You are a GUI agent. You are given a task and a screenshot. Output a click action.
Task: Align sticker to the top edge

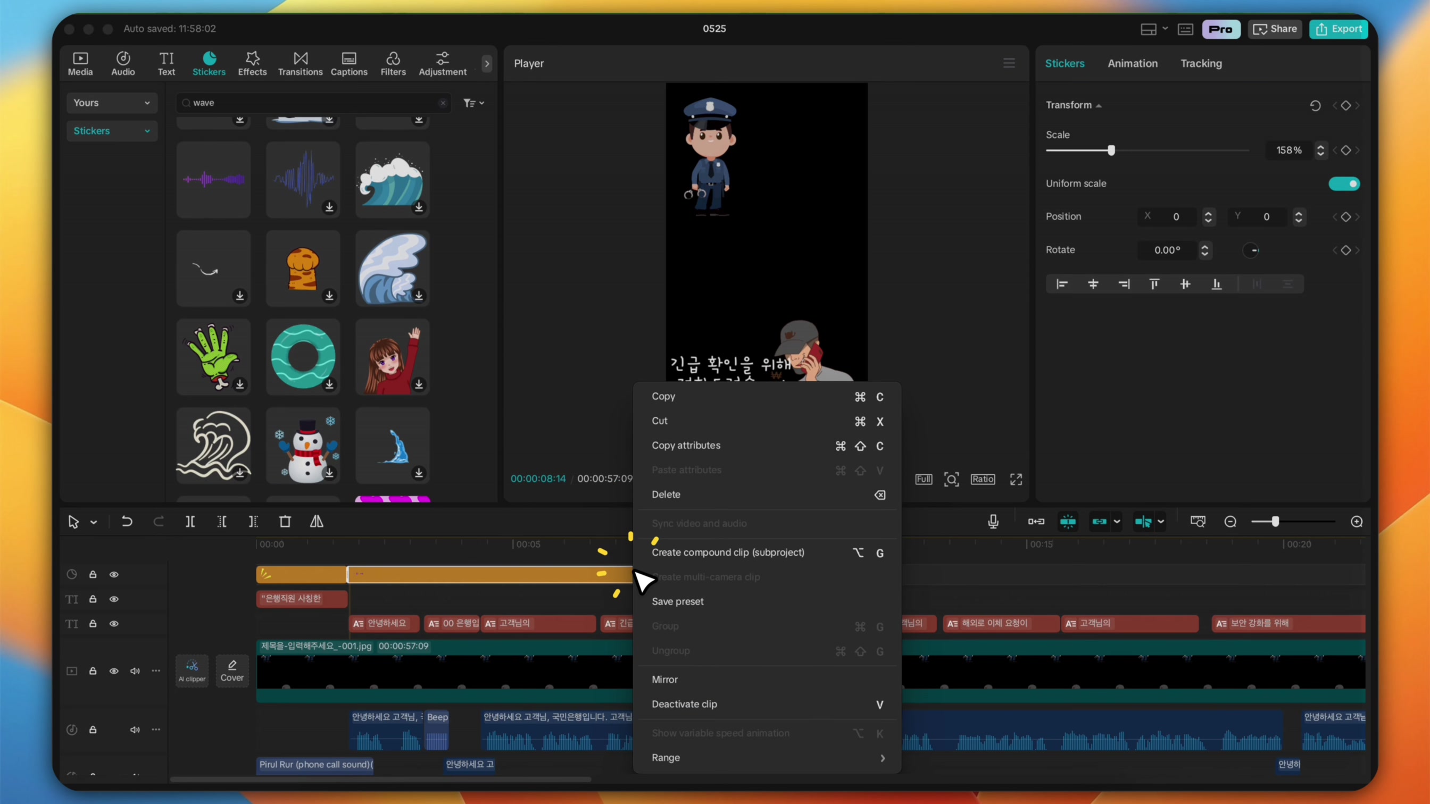[x=1154, y=284]
